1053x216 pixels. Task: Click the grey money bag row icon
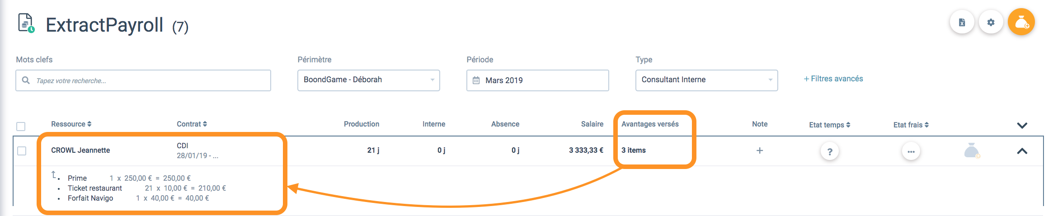[971, 150]
